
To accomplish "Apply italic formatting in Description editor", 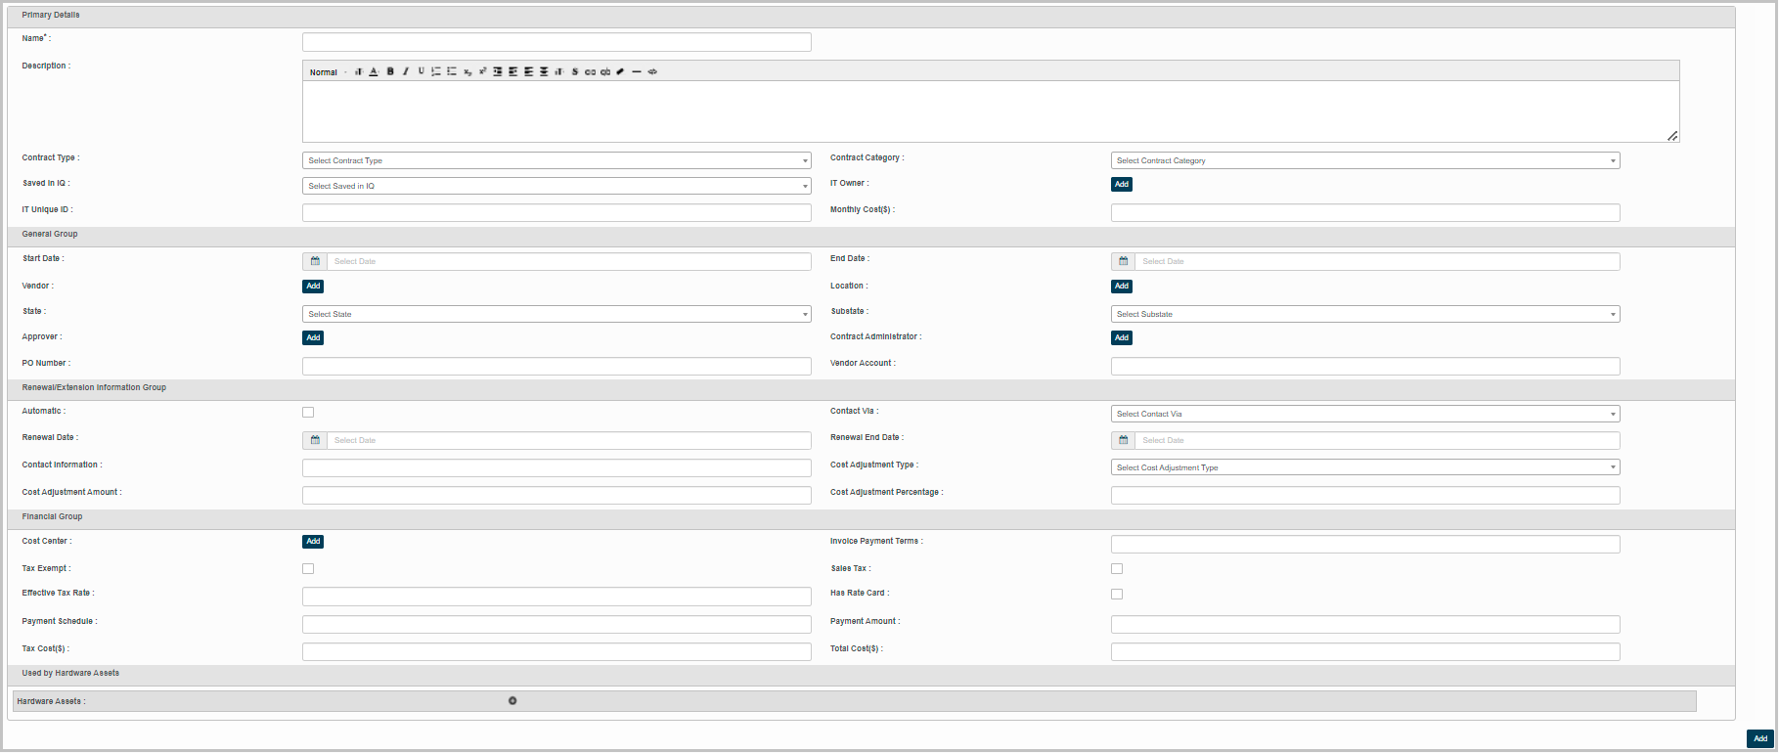I will click(406, 71).
